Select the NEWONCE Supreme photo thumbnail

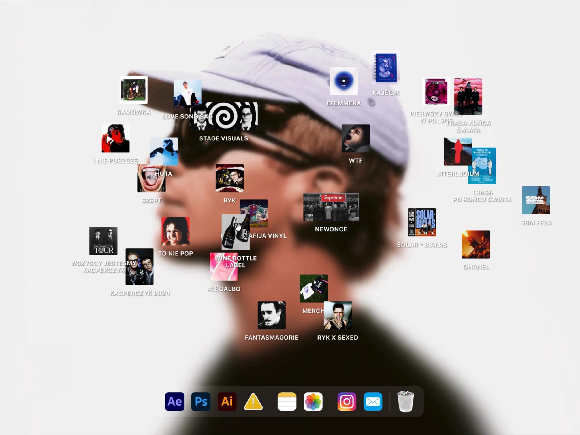(x=331, y=207)
